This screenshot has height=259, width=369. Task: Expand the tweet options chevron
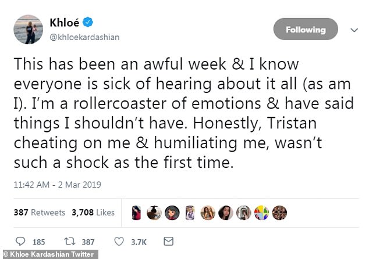click(353, 30)
